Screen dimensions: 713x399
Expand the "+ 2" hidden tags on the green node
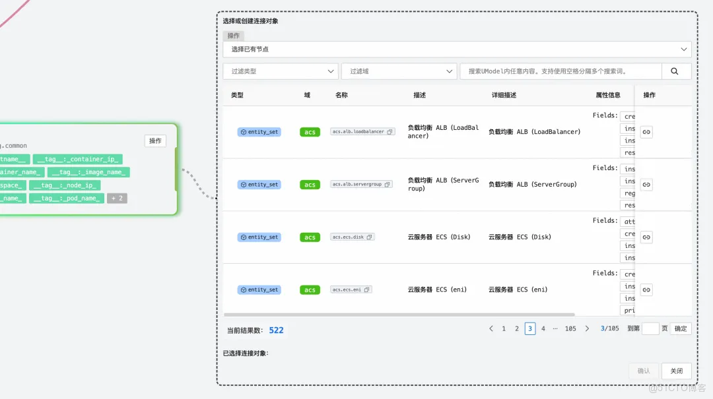tap(117, 198)
